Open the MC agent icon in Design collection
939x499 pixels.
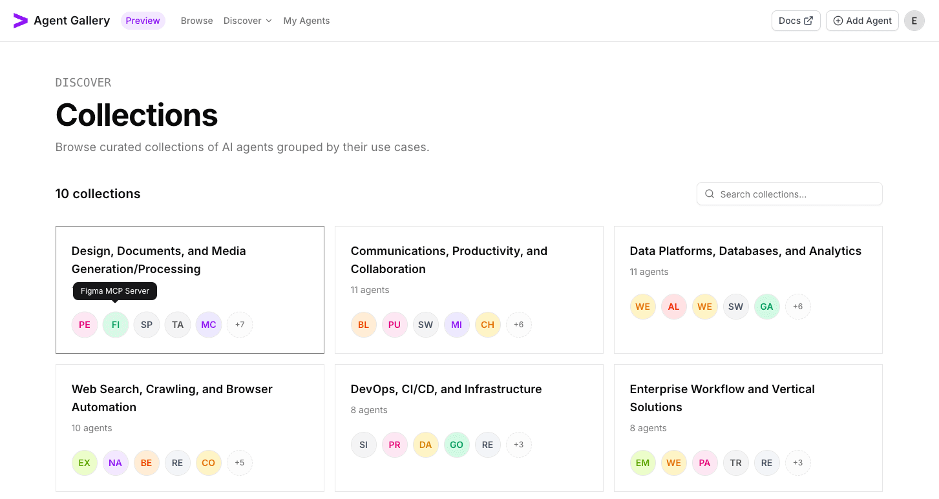pos(209,325)
